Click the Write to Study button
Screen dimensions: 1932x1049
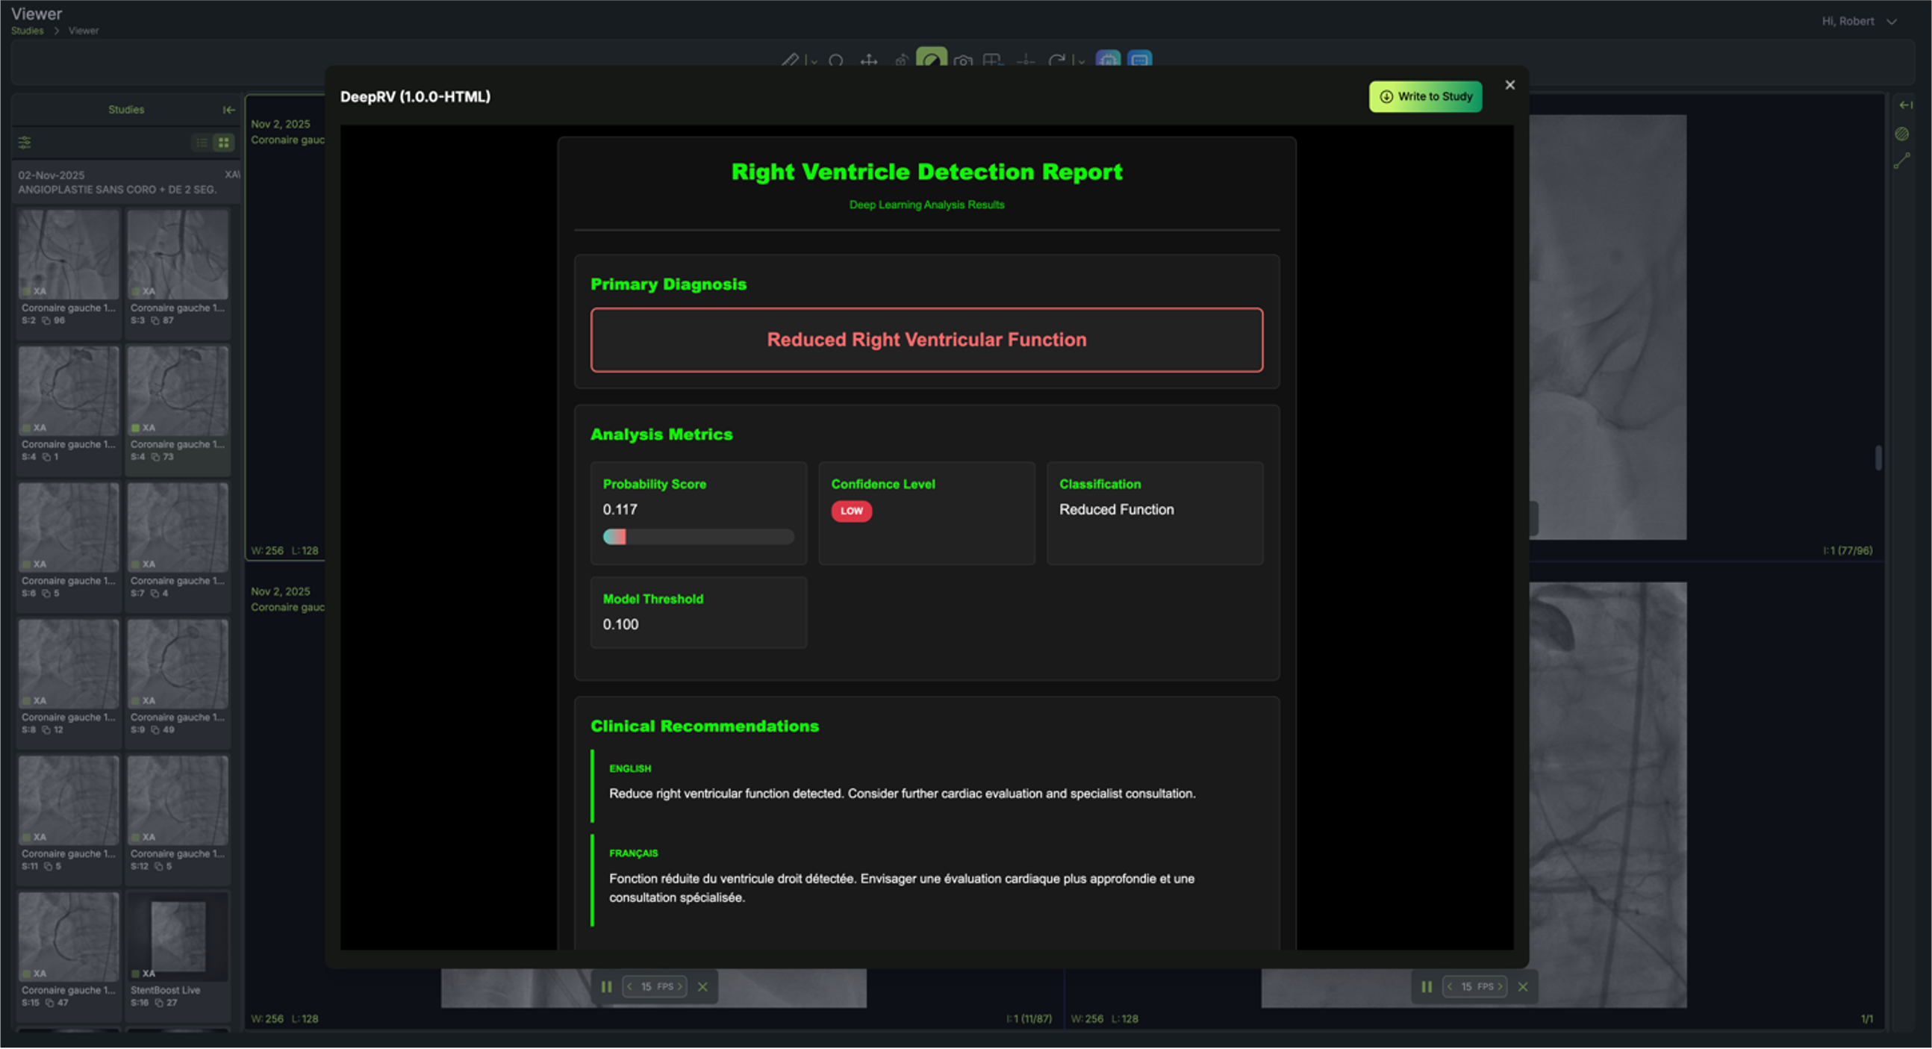coord(1424,96)
